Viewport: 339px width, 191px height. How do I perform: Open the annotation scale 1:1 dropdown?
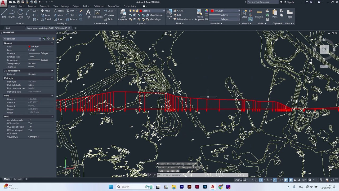point(304,180)
